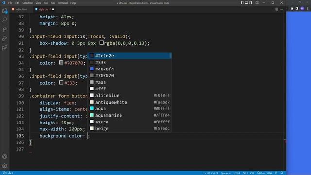Click the split editor right icon
Image resolution: width=311 pixels, height=175 pixels.
(x=276, y=9)
